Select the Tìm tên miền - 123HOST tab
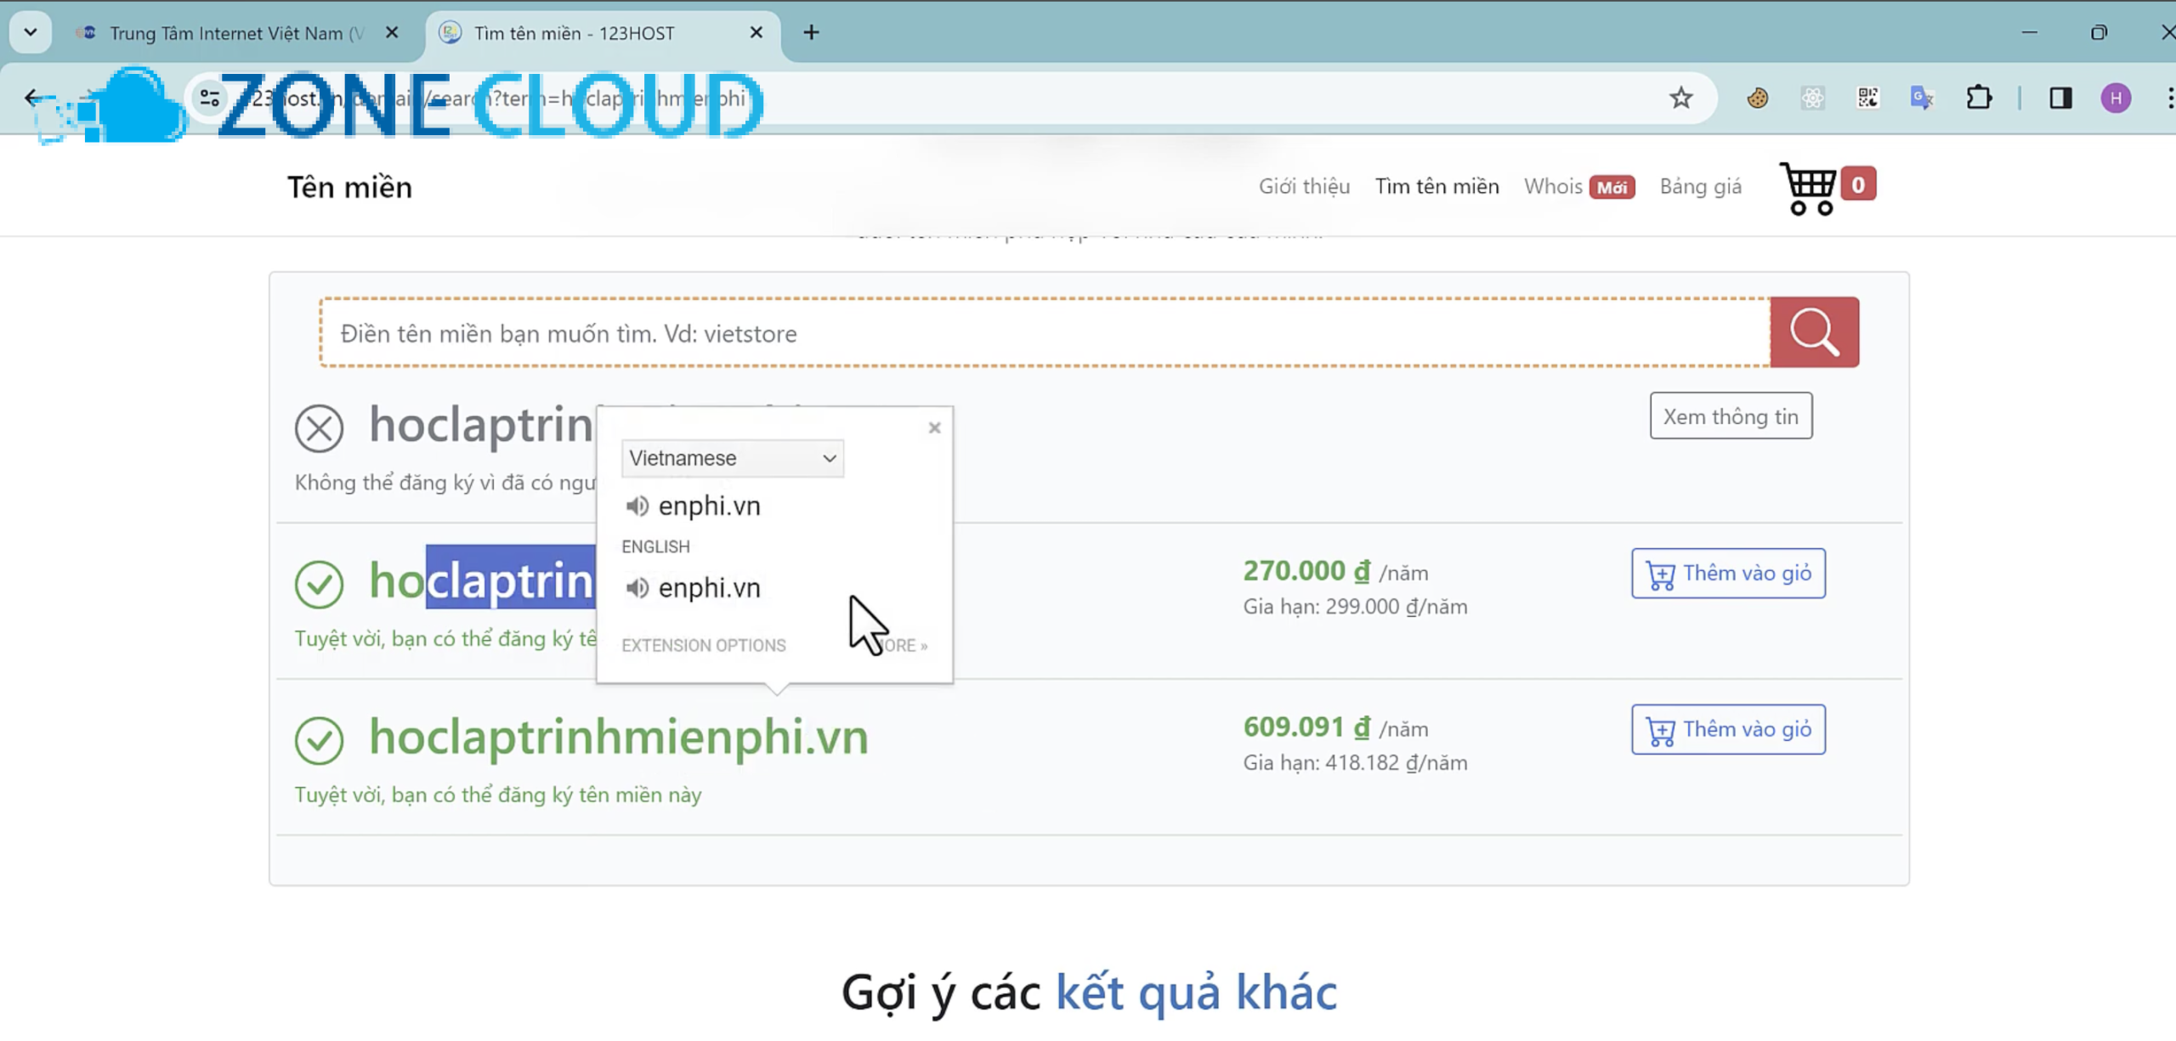The image size is (2176, 1041). 602,33
